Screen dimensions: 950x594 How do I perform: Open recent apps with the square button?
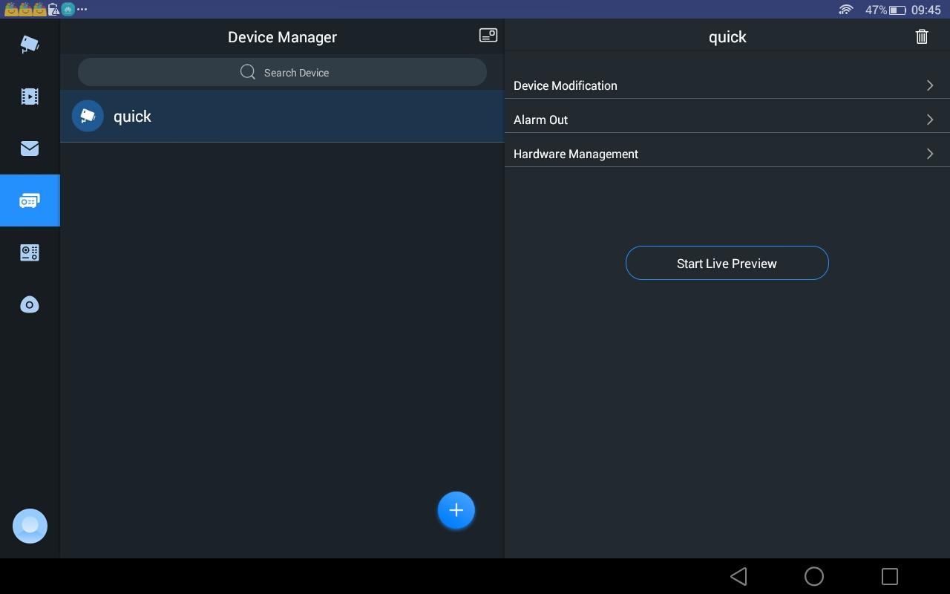point(888,576)
